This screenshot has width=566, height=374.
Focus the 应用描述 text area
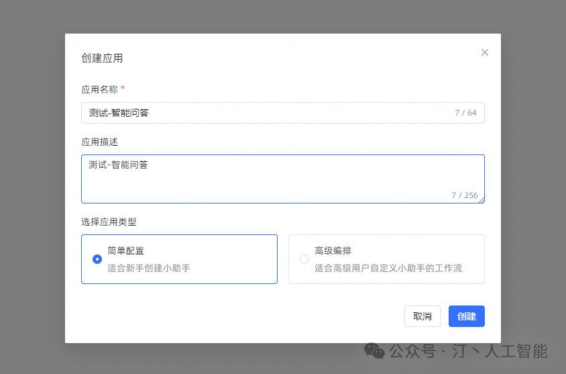pyautogui.click(x=268, y=178)
